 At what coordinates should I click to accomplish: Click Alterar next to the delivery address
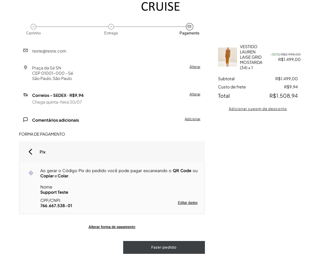click(x=195, y=67)
